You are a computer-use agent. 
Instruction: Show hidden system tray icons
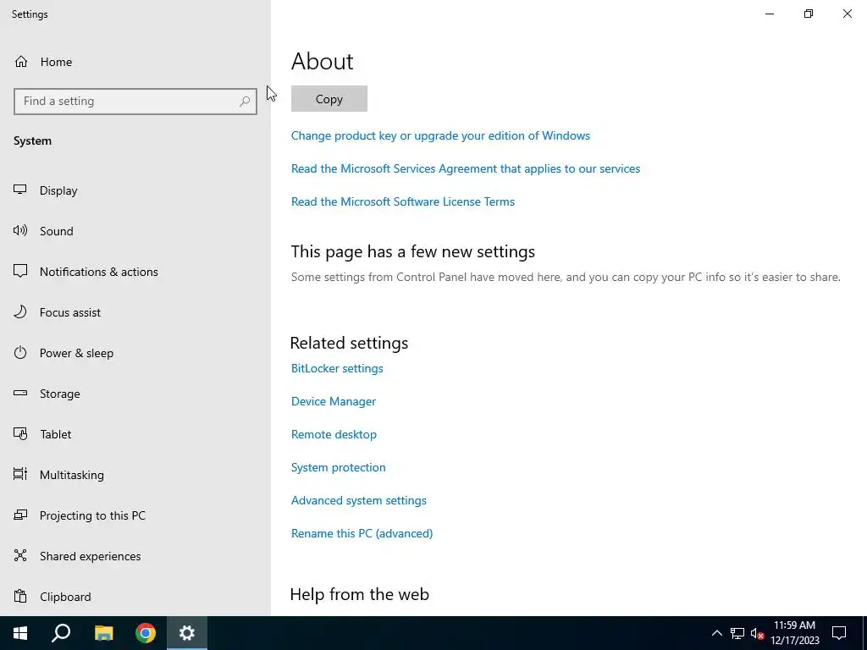point(716,633)
